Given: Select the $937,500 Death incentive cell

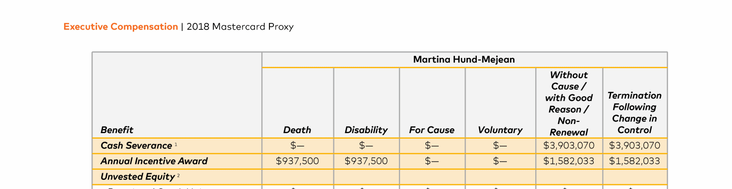Looking at the screenshot, I should click(297, 161).
